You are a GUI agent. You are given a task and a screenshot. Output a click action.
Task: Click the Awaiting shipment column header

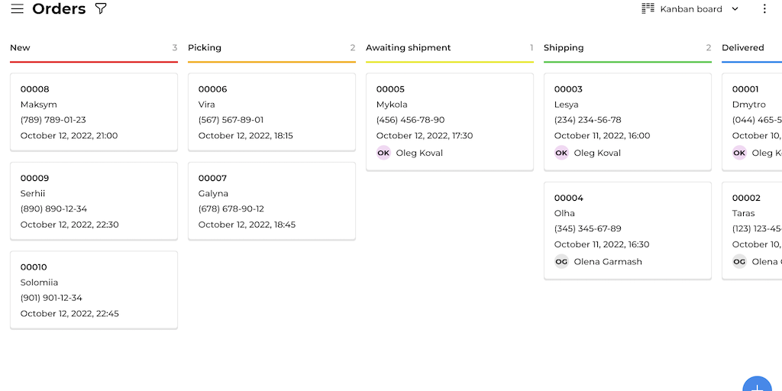pos(409,47)
